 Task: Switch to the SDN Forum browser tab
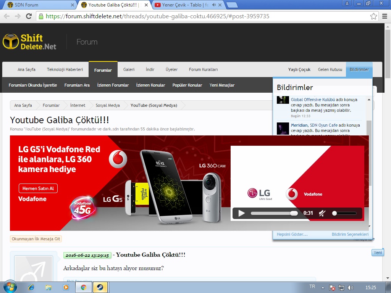pyautogui.click(x=38, y=5)
